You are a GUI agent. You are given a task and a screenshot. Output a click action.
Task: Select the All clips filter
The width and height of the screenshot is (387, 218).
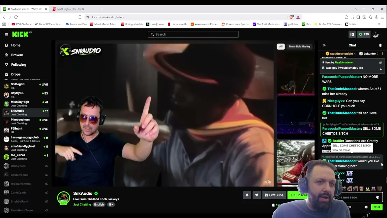(281, 46)
